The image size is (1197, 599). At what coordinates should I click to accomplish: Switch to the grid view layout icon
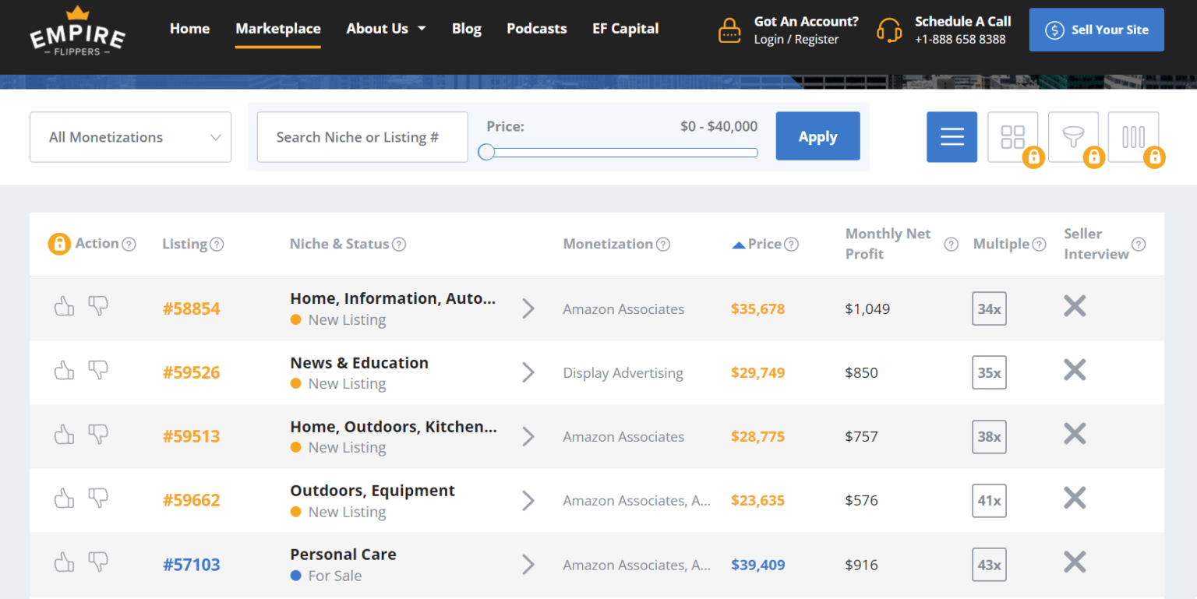[x=1013, y=136]
